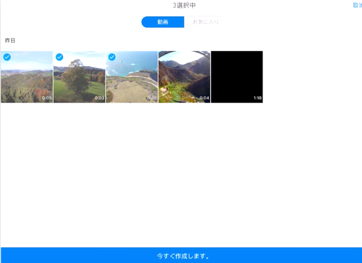The width and height of the screenshot is (362, 263).
Task: Uncheck the forest aerial video checkmark
Action: 7,57
